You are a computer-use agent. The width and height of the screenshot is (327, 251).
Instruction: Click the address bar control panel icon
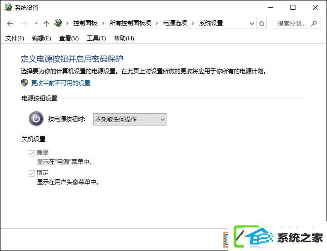(58, 23)
